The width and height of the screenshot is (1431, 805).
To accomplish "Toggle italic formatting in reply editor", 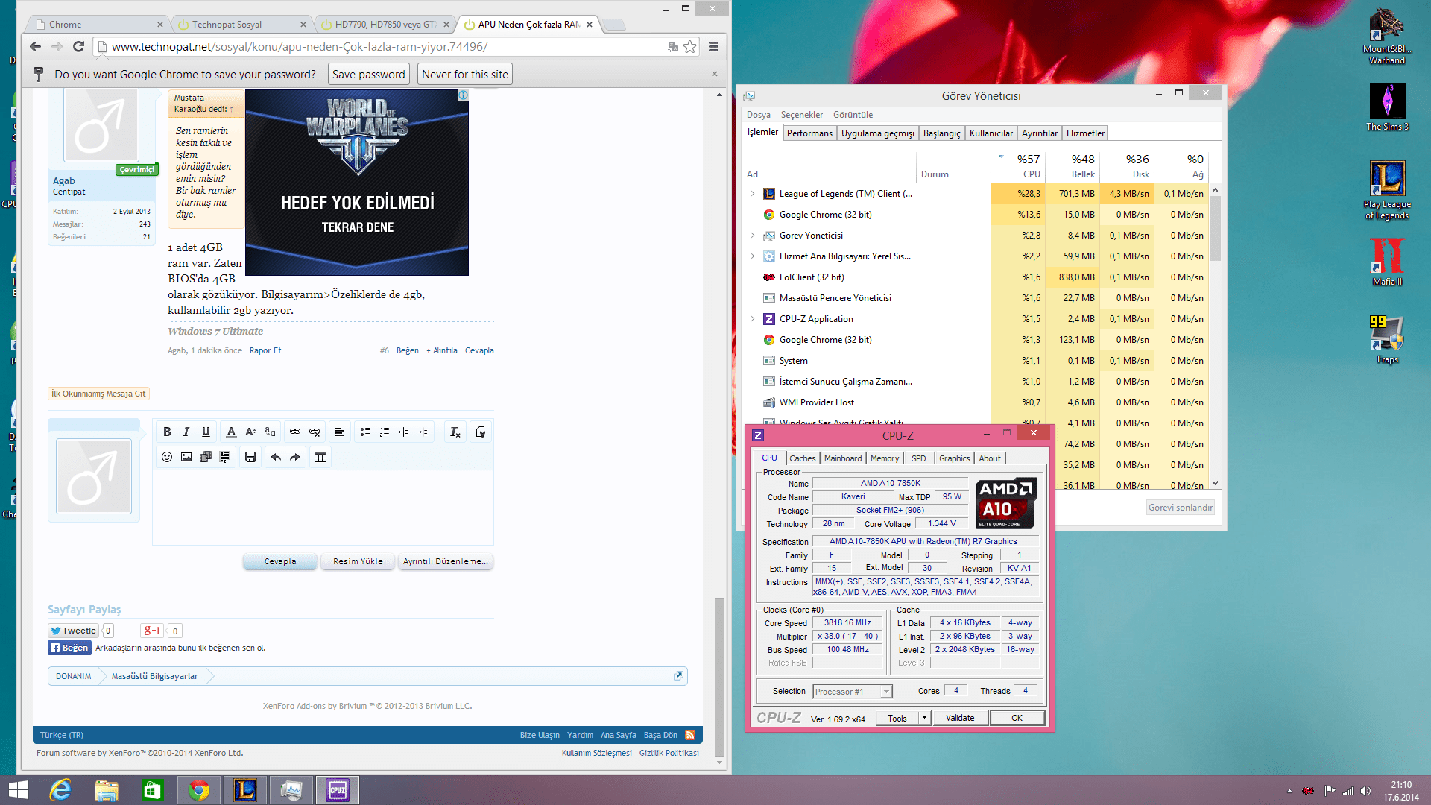I will pyautogui.click(x=186, y=432).
